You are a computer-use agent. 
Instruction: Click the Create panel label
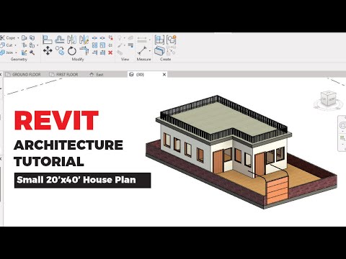pos(166,59)
